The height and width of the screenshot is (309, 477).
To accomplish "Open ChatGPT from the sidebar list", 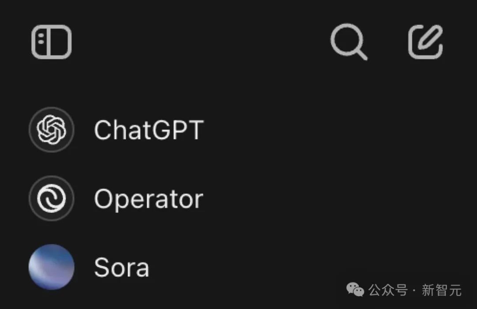I will pyautogui.click(x=148, y=130).
